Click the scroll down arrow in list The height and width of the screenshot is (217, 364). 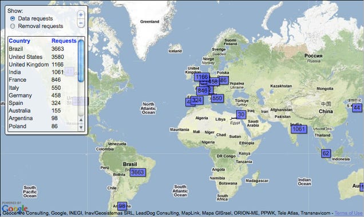81,127
